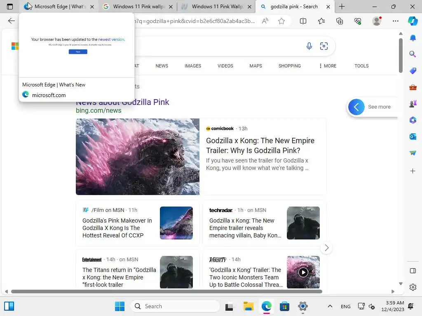
Task: Click the vertical page scrollbar
Action: pyautogui.click(x=401, y=55)
